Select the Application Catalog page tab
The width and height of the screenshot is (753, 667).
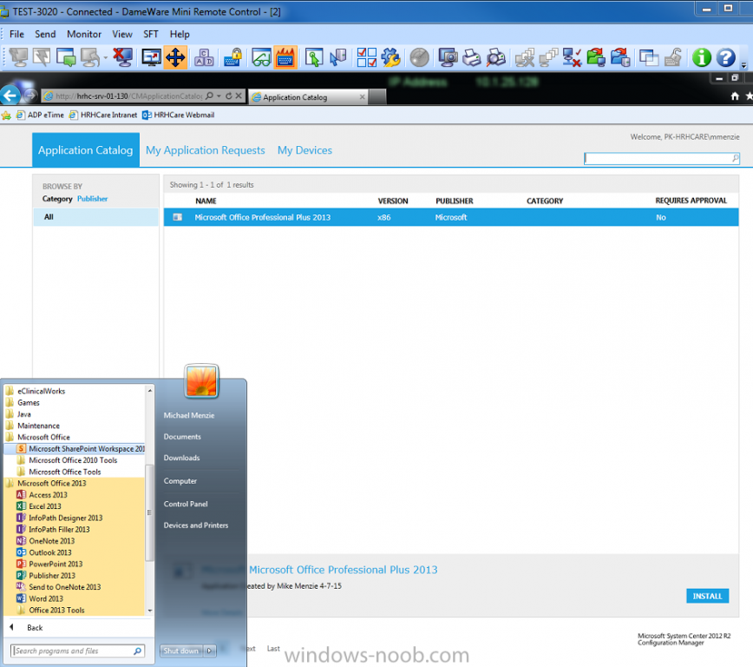(86, 150)
